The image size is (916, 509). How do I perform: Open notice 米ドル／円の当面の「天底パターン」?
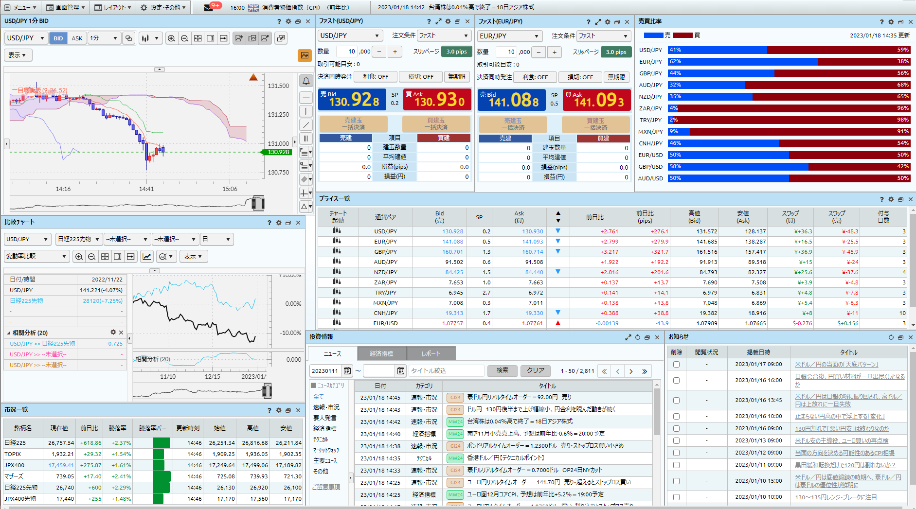pyautogui.click(x=837, y=364)
